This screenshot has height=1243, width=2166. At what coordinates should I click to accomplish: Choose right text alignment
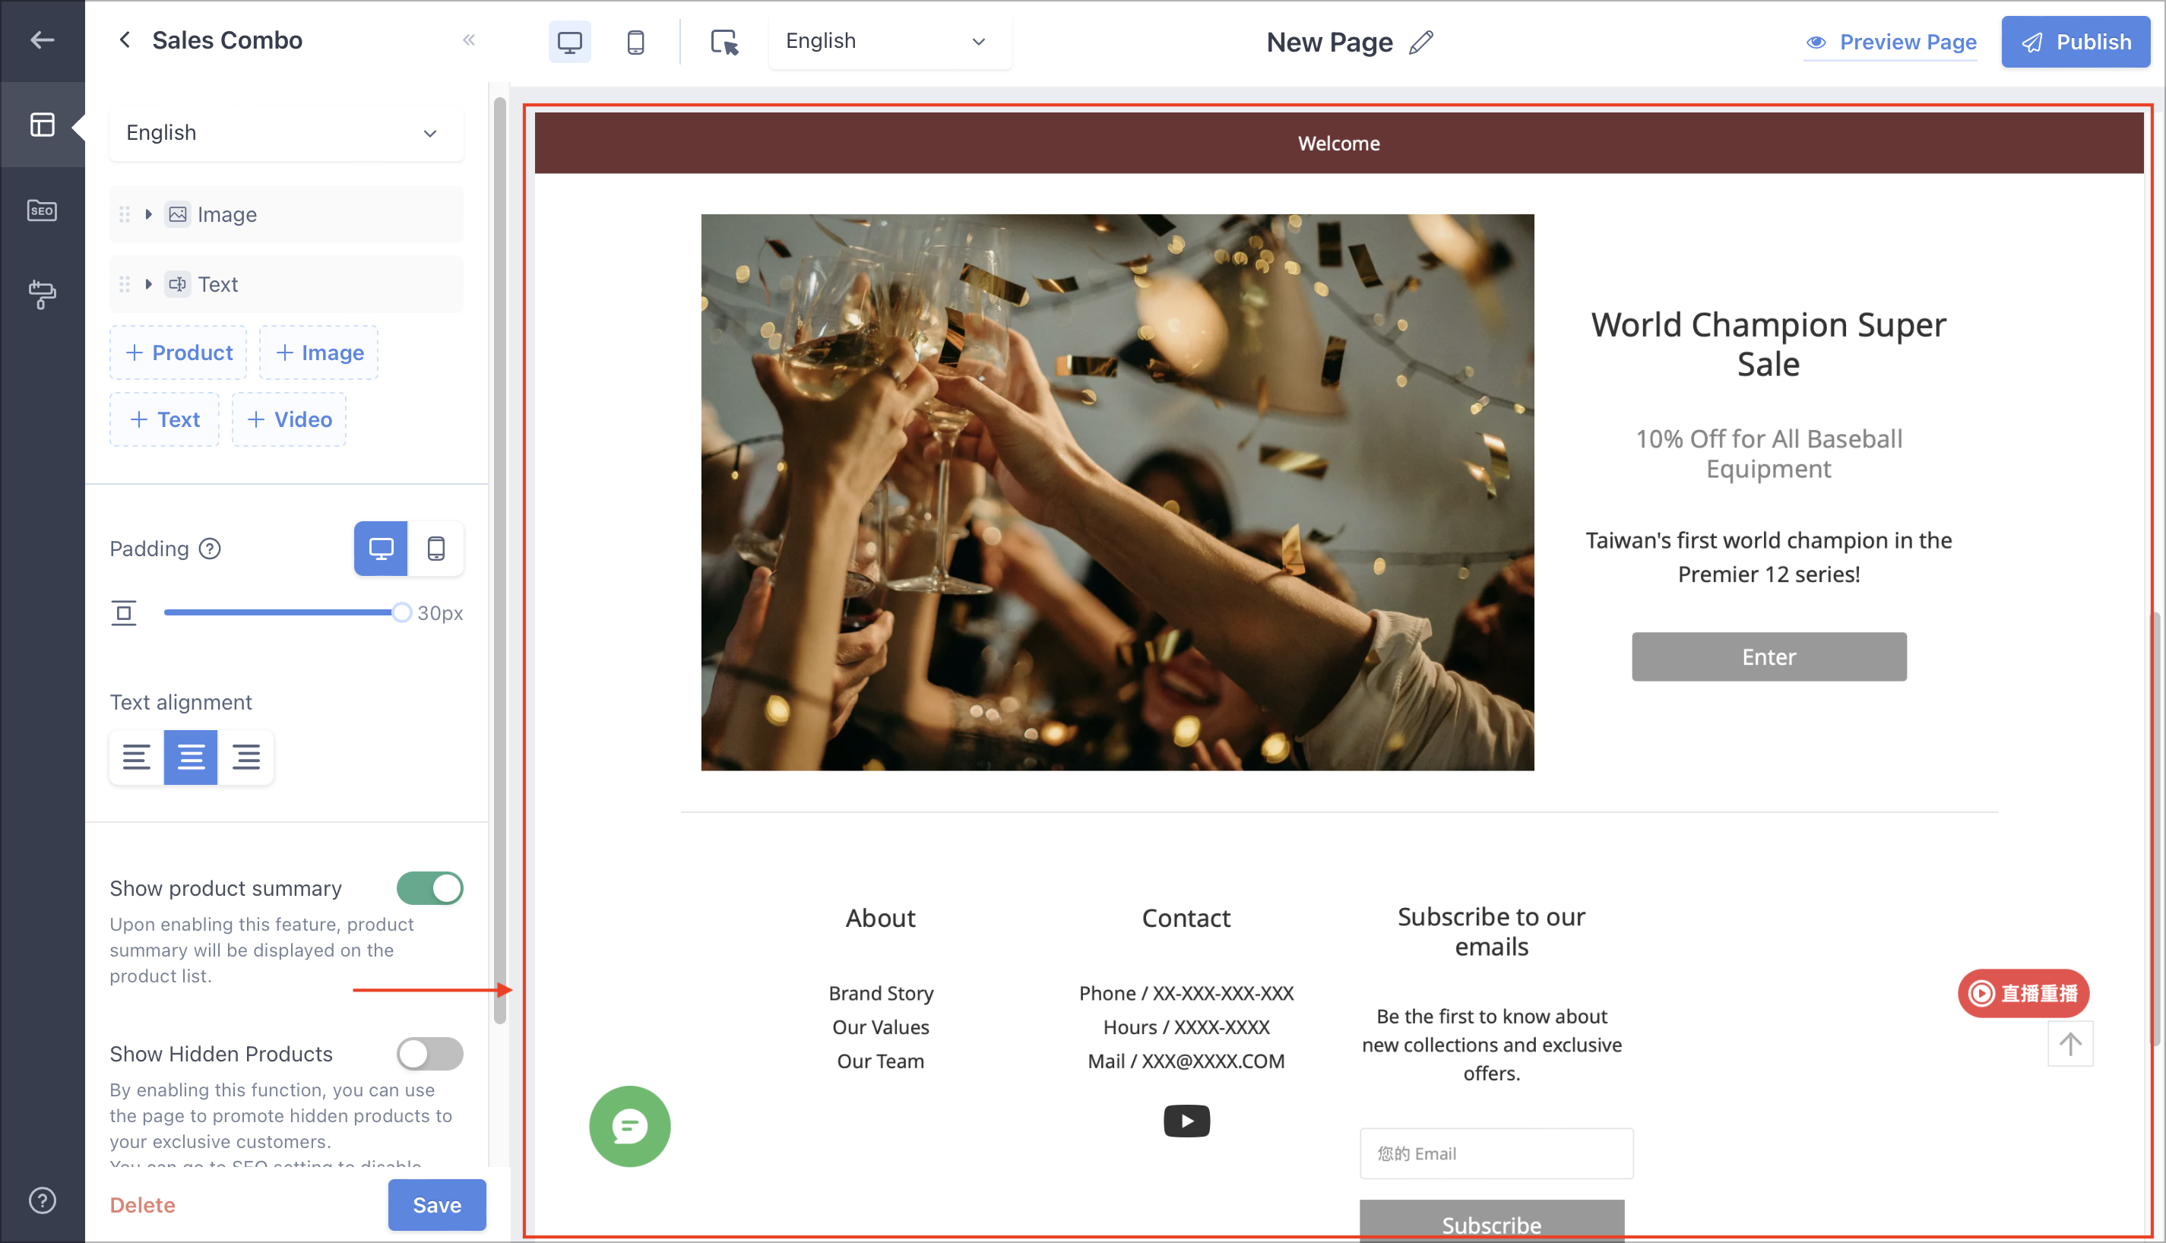point(246,757)
